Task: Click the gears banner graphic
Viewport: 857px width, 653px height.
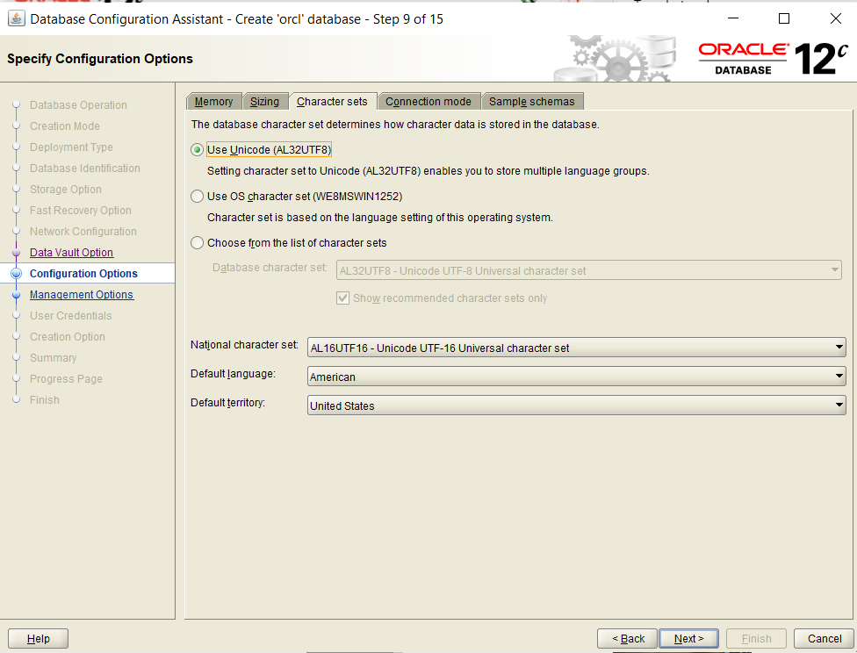Action: point(615,57)
